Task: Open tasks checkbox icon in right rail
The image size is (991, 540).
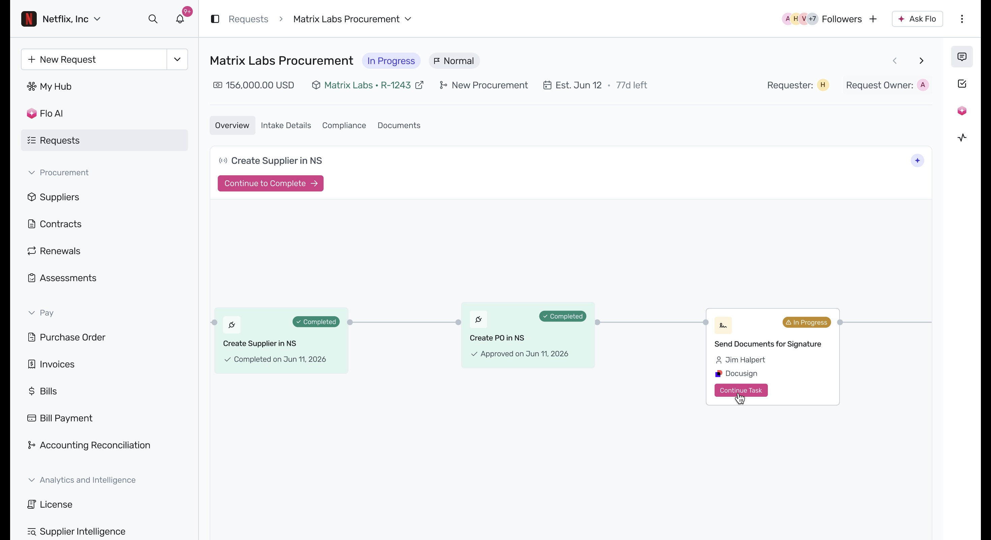Action: [962, 84]
